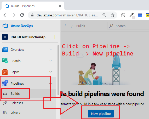Click the address bar URL
This screenshot has height=119, width=149.
(67, 15)
